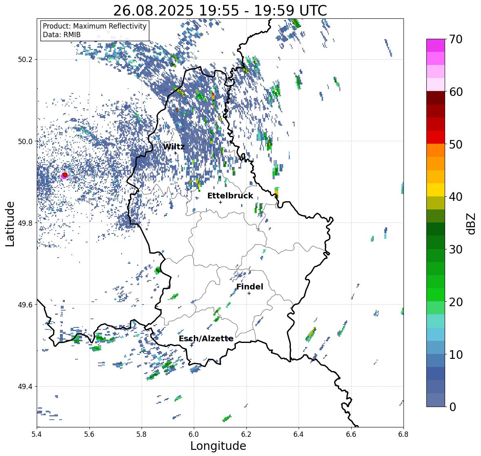Click the longitude tick label 6.2
481x456 pixels.
(246, 434)
